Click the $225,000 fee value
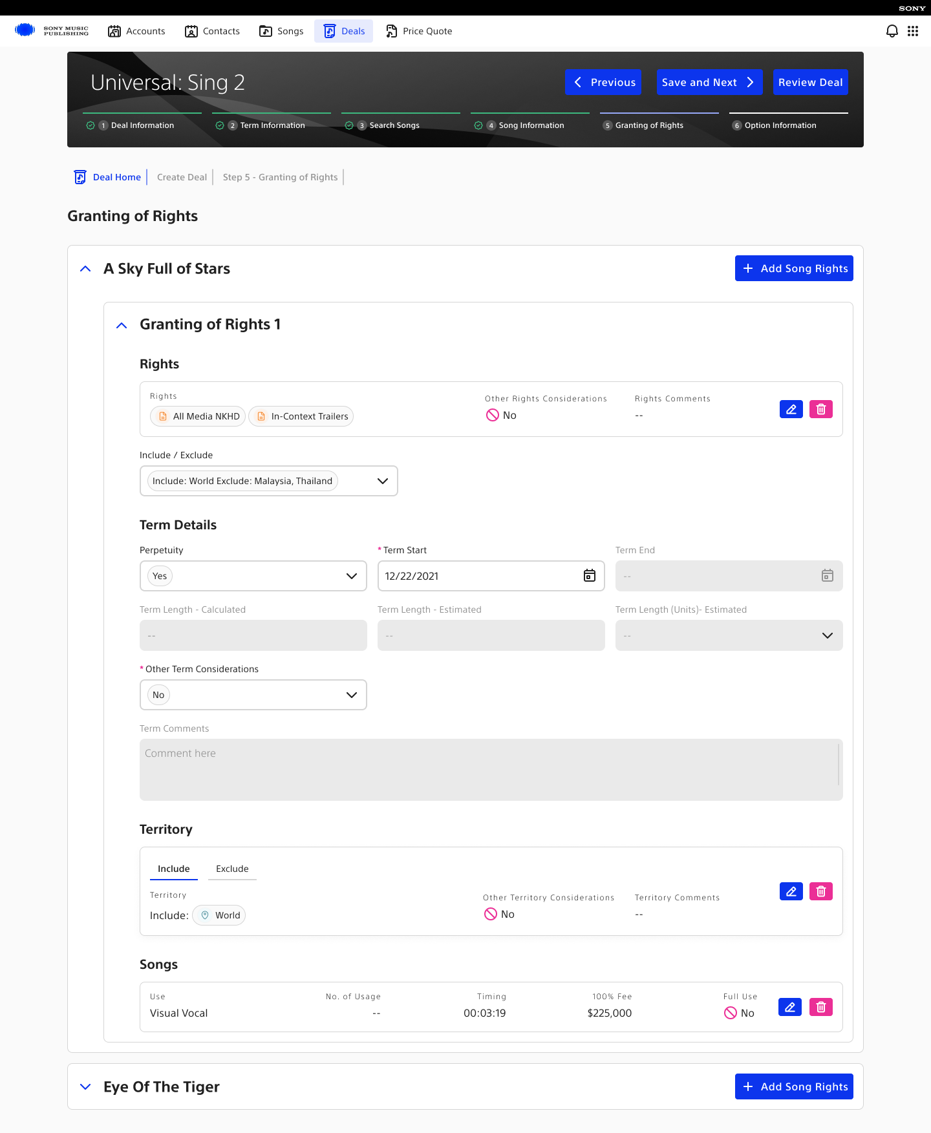This screenshot has width=931, height=1133. click(610, 1013)
